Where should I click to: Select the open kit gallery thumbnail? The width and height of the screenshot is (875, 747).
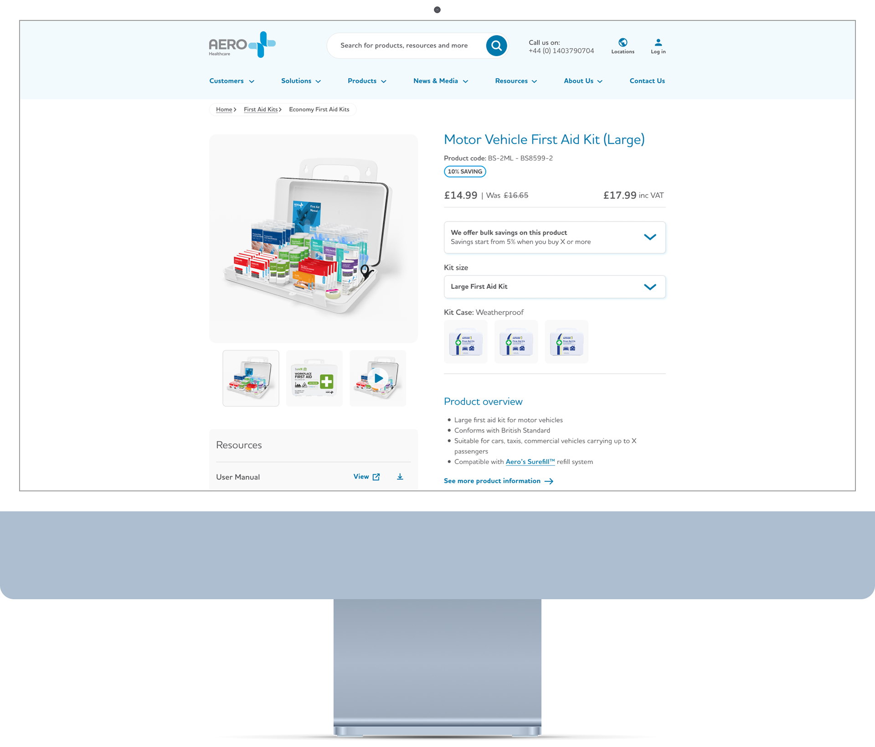click(251, 378)
